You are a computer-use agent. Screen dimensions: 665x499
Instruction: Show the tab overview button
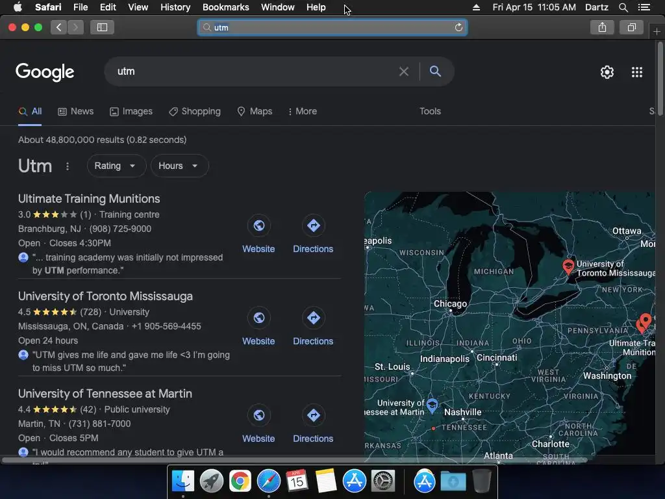(x=631, y=27)
